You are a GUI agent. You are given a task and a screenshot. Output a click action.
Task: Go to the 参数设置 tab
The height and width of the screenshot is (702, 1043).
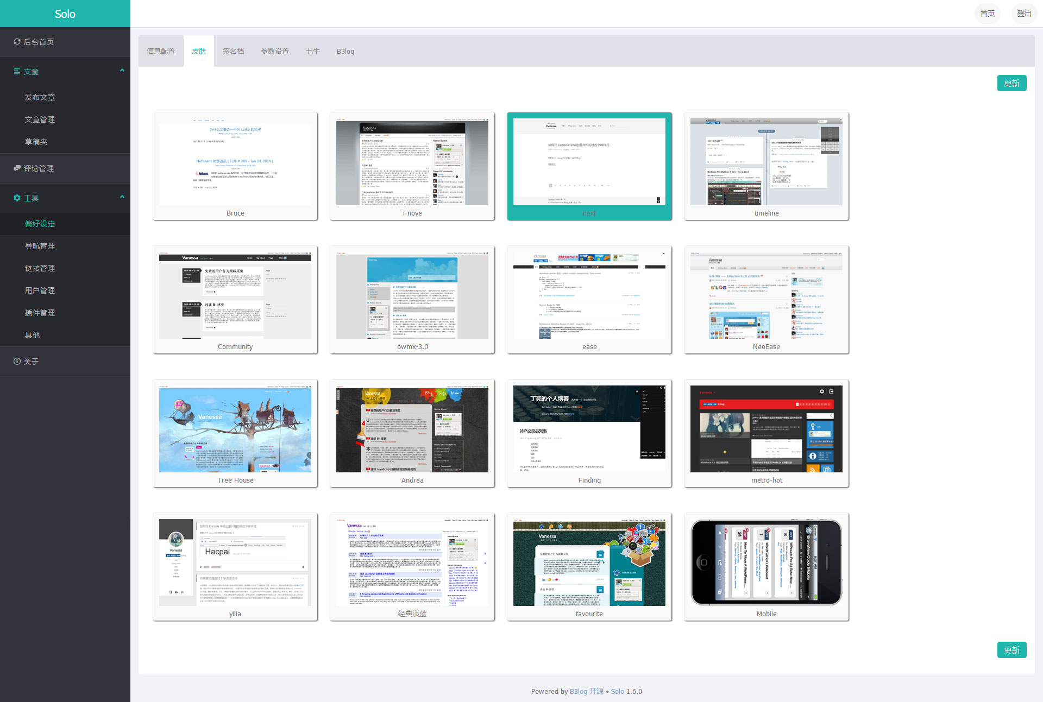click(x=275, y=51)
